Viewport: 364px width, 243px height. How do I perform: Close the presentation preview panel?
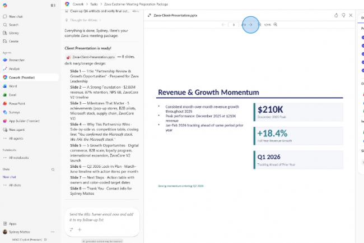point(351,15)
